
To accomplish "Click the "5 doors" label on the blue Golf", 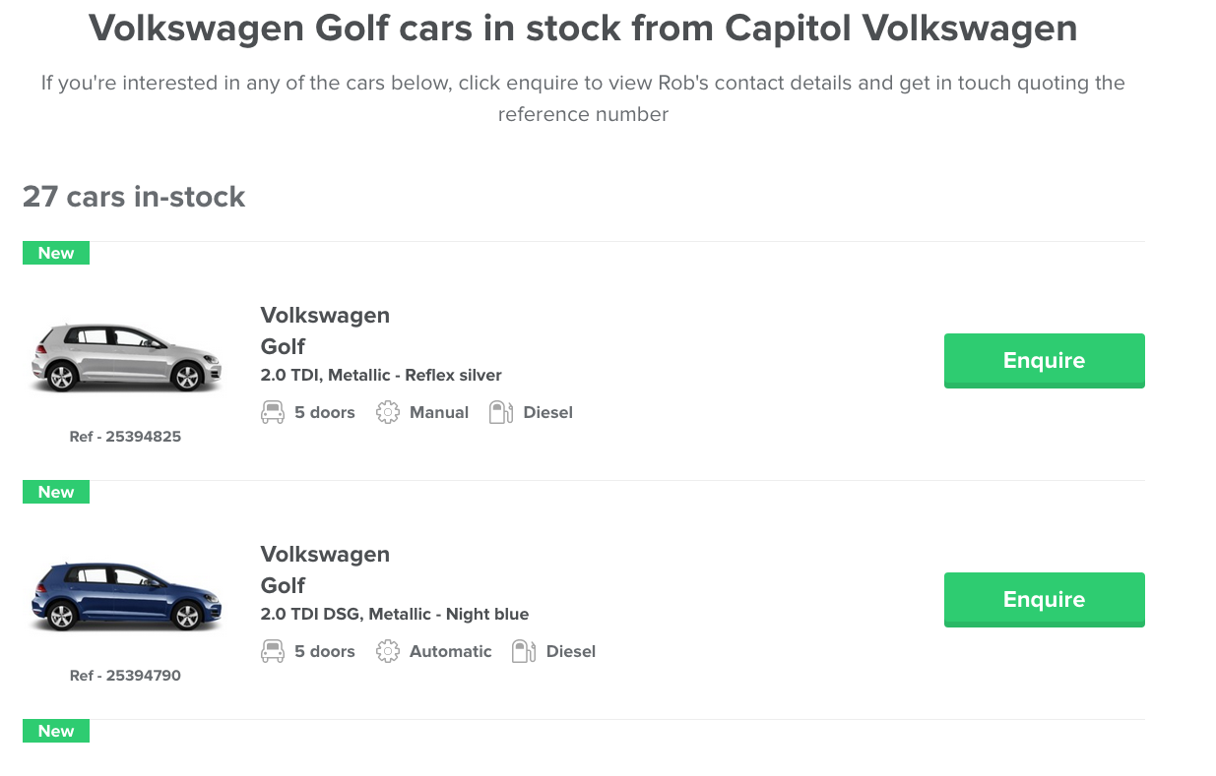I will (x=325, y=650).
